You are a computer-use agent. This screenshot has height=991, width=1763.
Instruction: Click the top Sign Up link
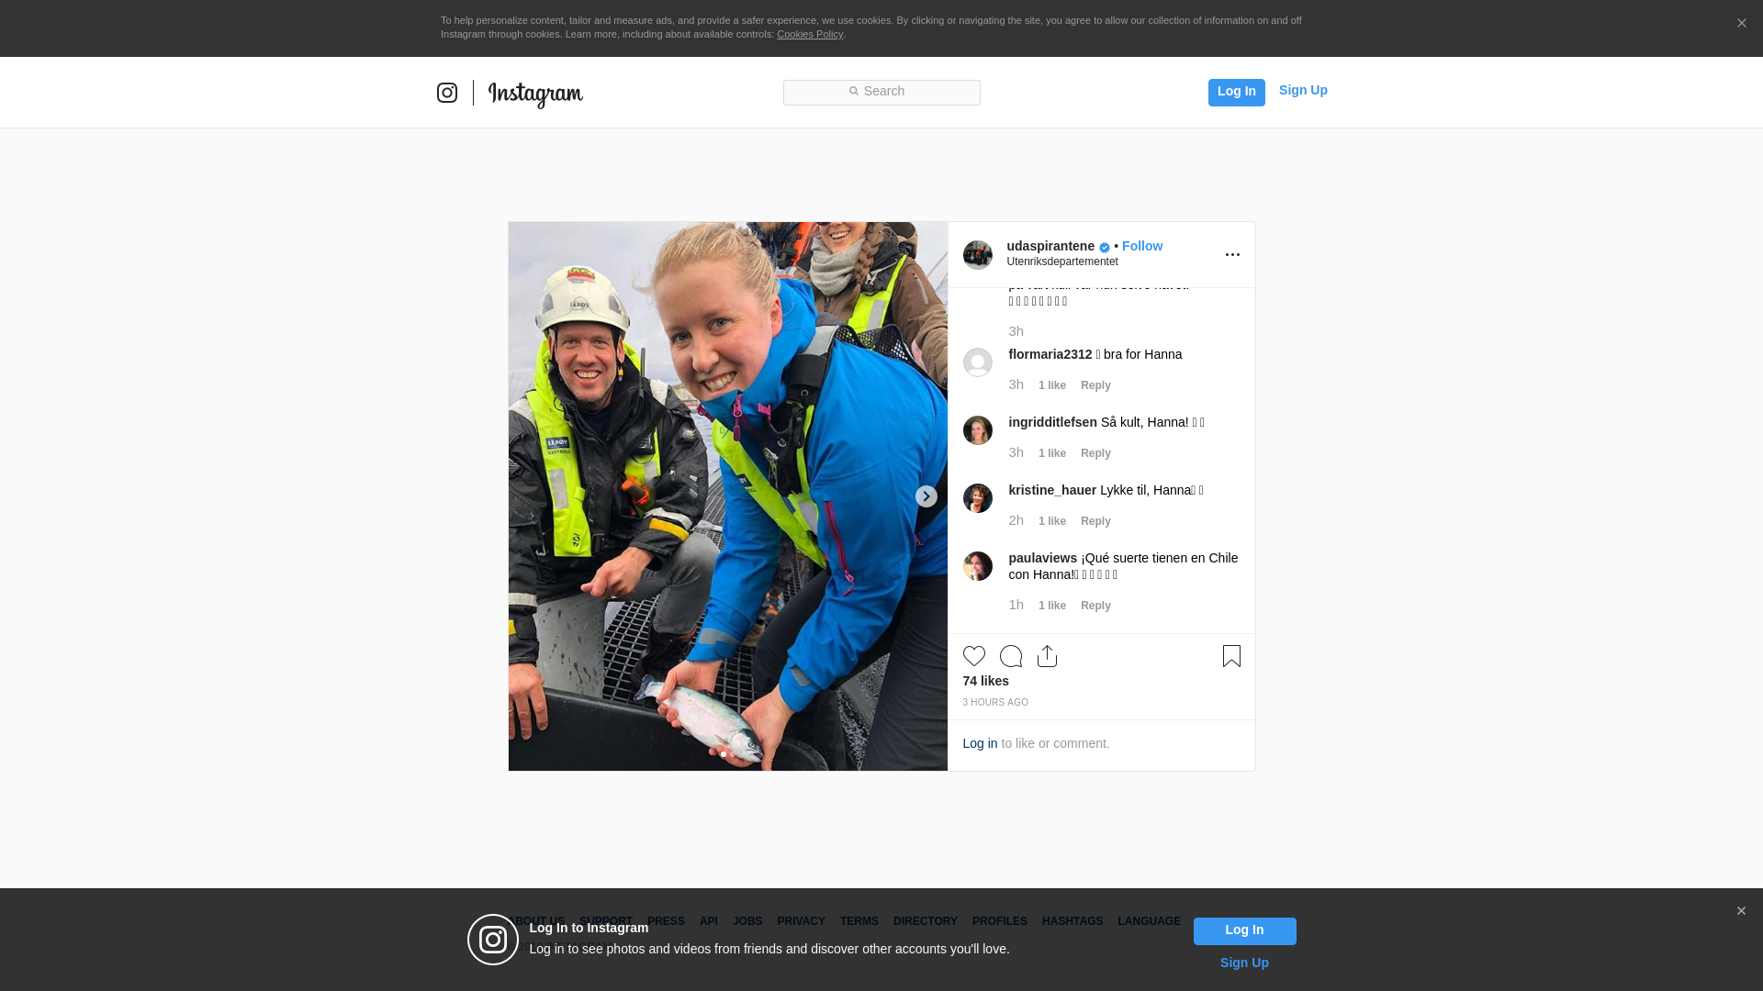pyautogui.click(x=1302, y=90)
